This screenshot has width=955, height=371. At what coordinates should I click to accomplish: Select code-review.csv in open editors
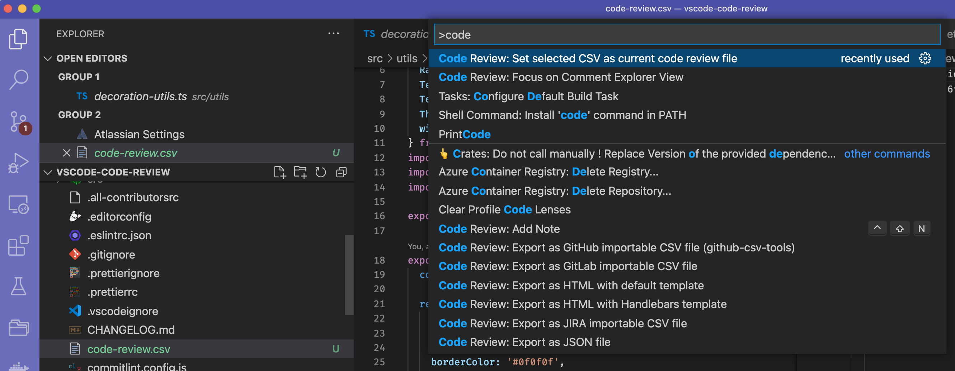tap(197, 153)
